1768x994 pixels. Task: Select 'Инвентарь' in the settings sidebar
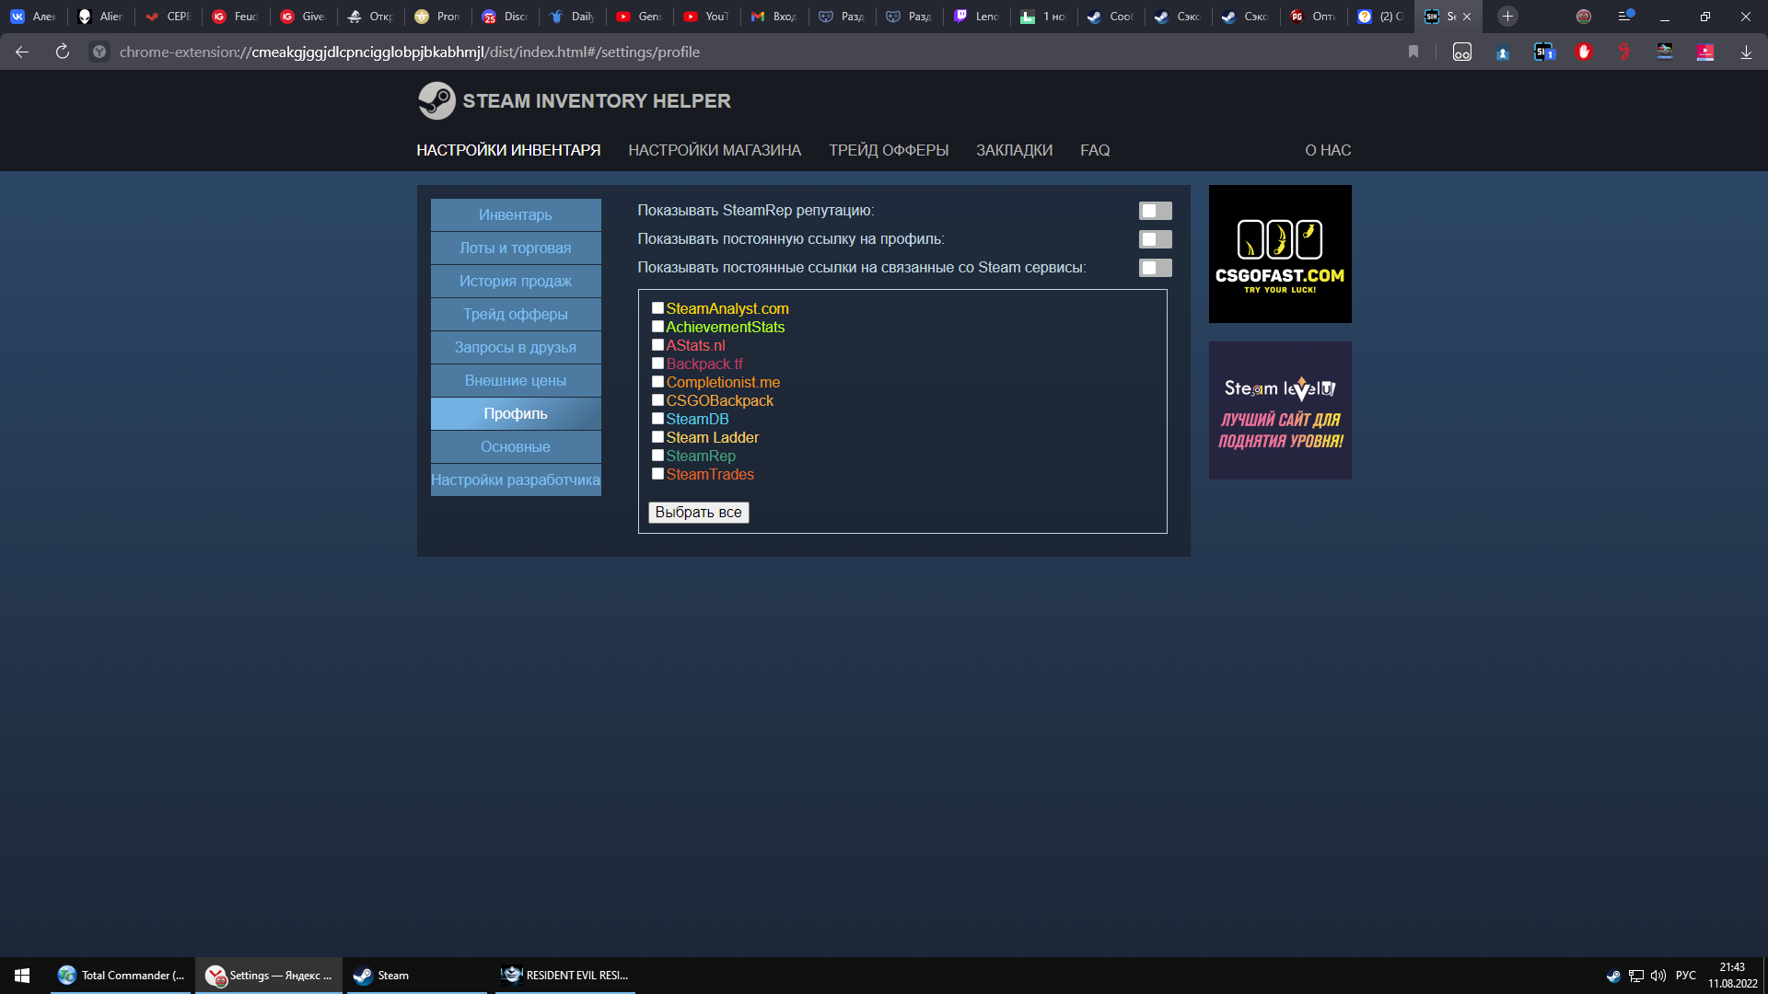click(516, 214)
